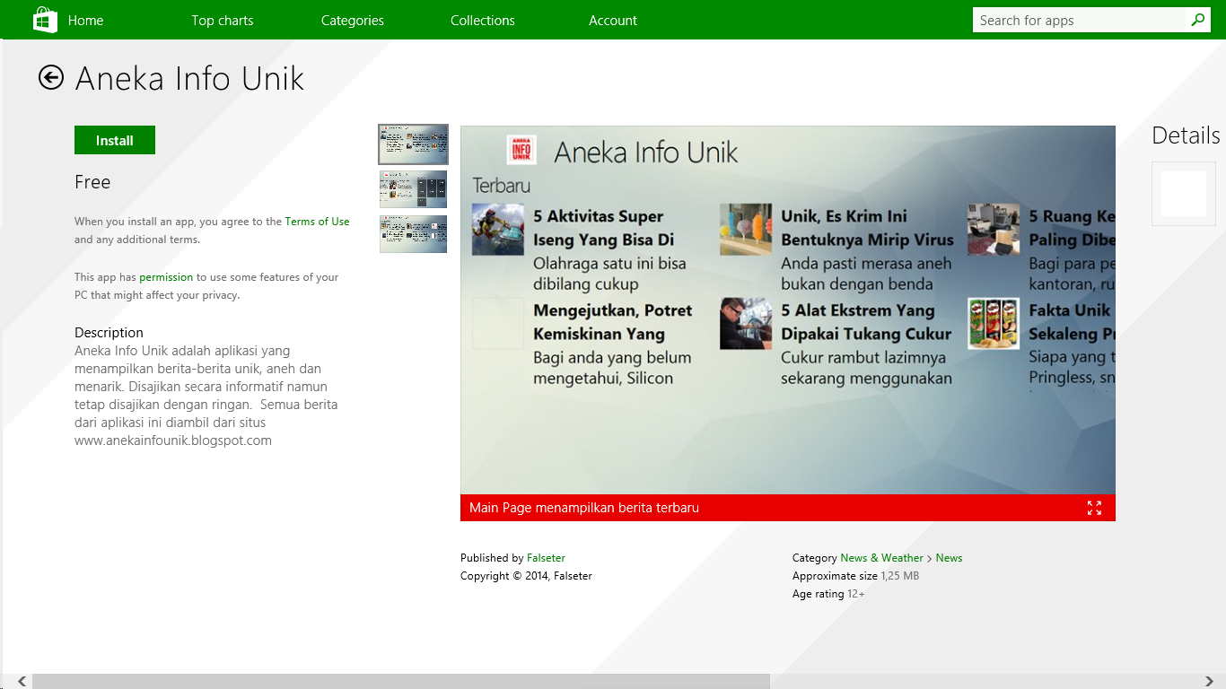
Task: Click the horizontal scrollbar thumb
Action: (401, 682)
